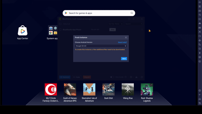Click the home icon in the sidebar
This screenshot has width=202, height=114.
(x=200, y=99)
